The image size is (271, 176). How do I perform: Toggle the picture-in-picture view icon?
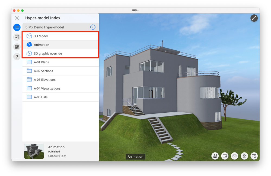(225, 156)
